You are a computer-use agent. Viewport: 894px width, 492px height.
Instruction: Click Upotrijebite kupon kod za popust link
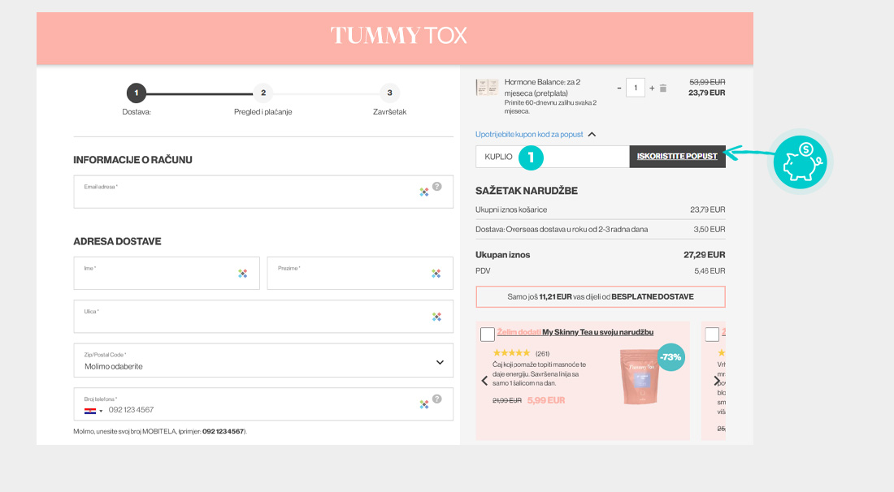point(529,135)
